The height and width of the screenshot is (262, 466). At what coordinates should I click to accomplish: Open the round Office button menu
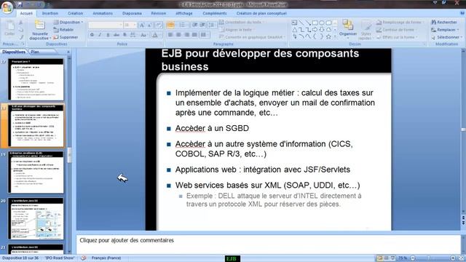(x=7, y=7)
